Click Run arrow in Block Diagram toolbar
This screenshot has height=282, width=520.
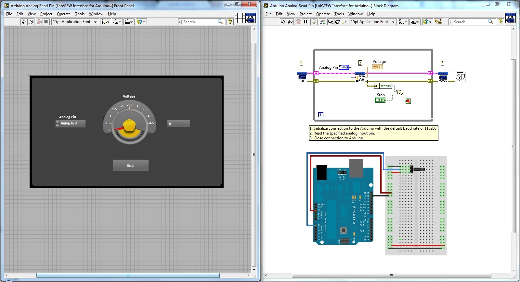click(x=283, y=22)
